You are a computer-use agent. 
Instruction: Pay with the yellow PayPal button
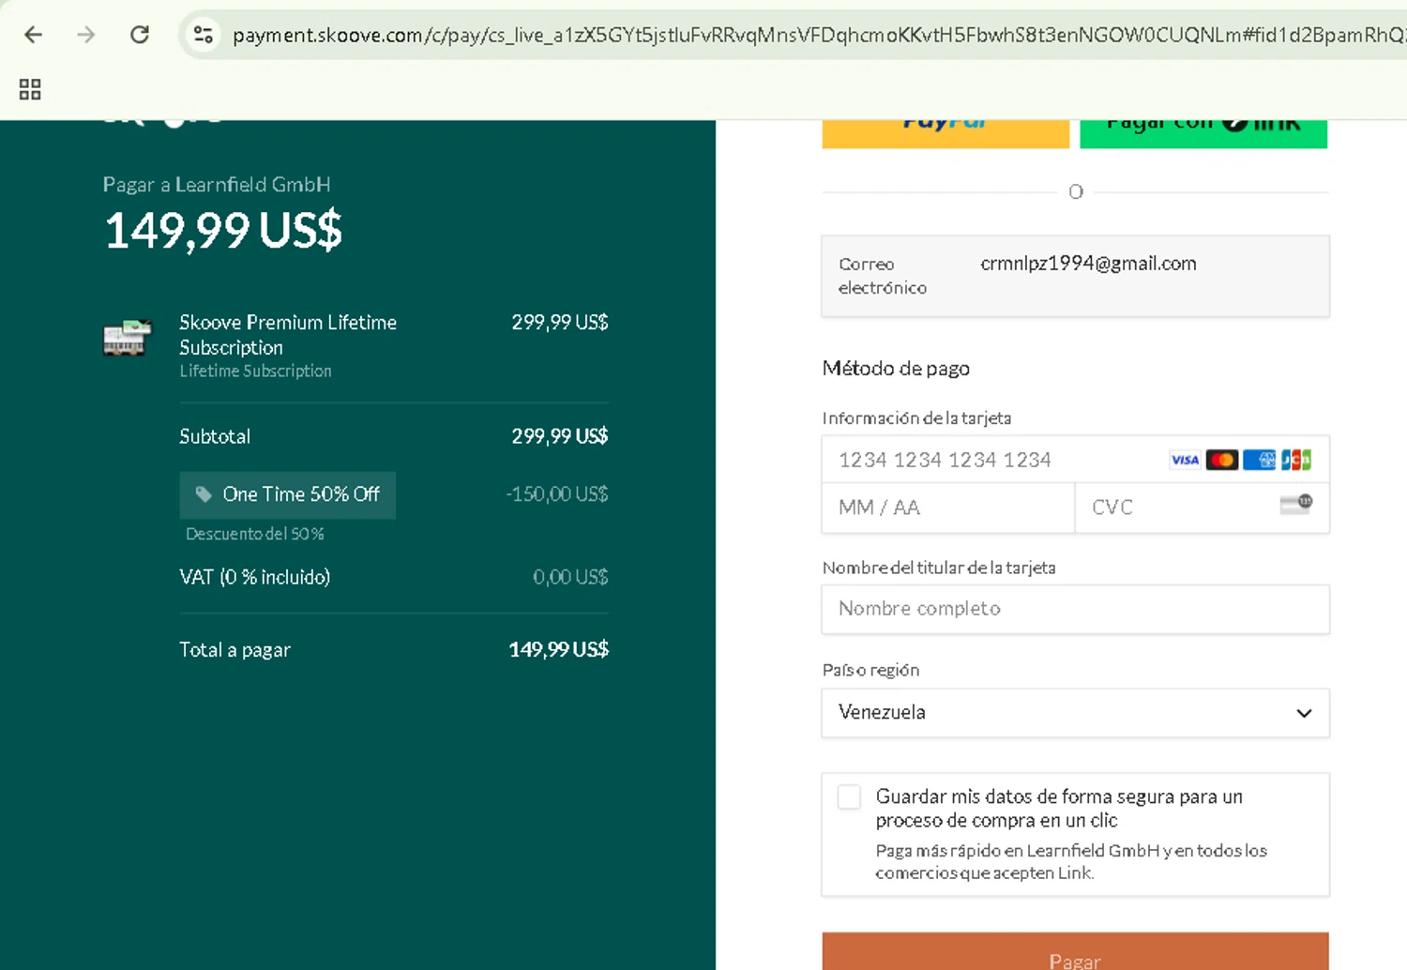[946, 132]
